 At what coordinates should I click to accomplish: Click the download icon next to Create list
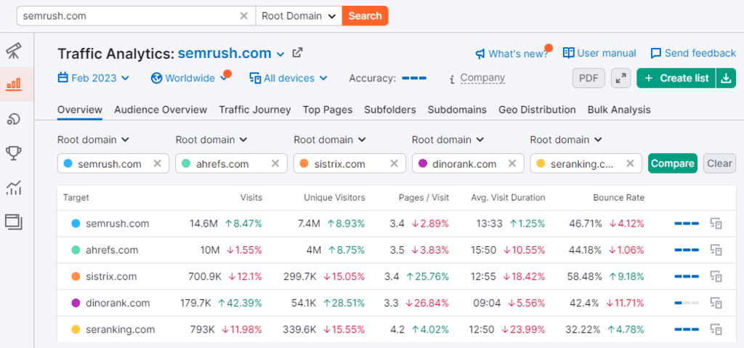tap(726, 78)
